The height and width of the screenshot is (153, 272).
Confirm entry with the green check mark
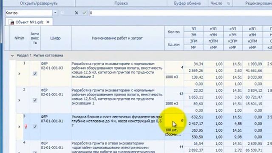point(85,13)
